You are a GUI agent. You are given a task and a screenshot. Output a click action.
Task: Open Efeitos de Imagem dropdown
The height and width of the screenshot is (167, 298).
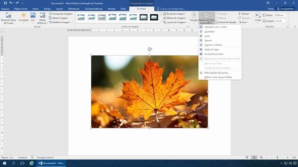coord(175,18)
